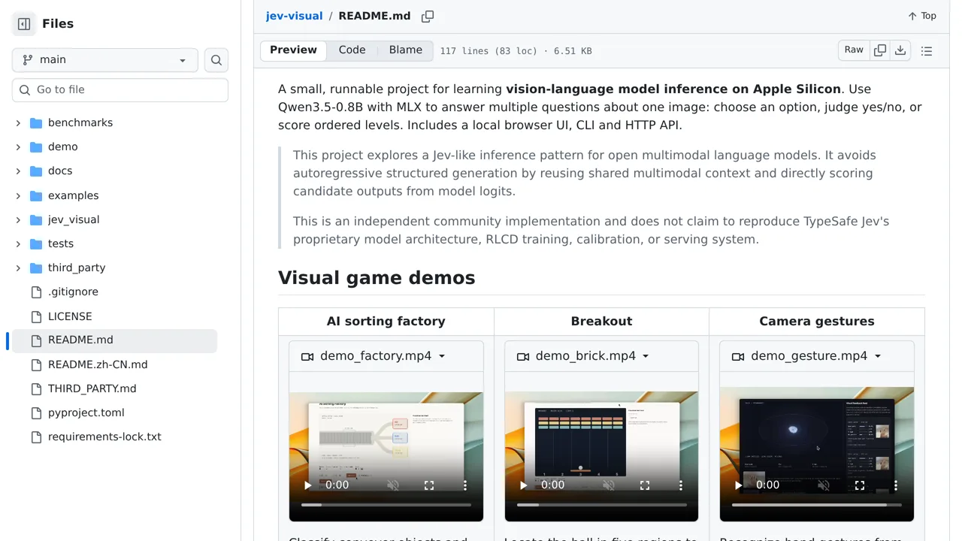Expand the benchmarks folder chevron
Image resolution: width=962 pixels, height=541 pixels.
[18, 122]
